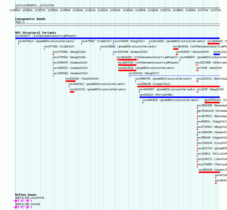
Task: Click nsv1149272 (John2014) label
Action: (212, 159)
